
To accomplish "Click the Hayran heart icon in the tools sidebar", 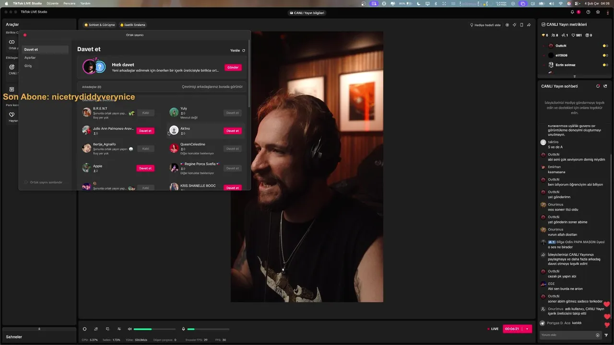I will click(12, 115).
